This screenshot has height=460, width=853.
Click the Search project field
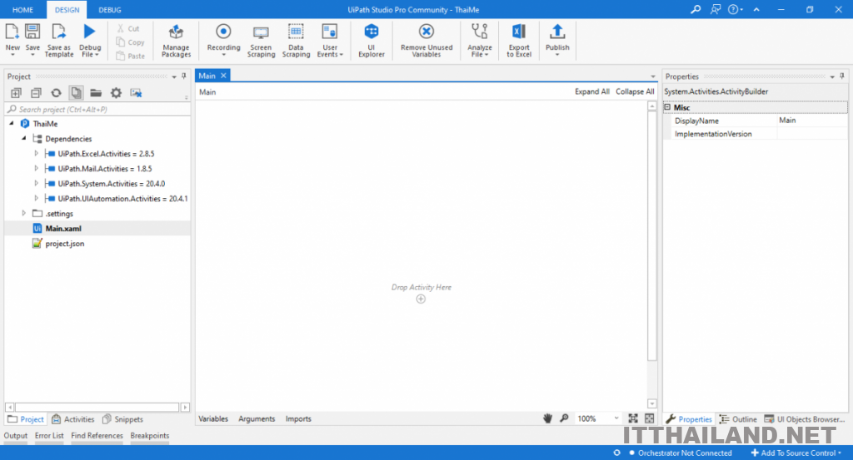98,109
